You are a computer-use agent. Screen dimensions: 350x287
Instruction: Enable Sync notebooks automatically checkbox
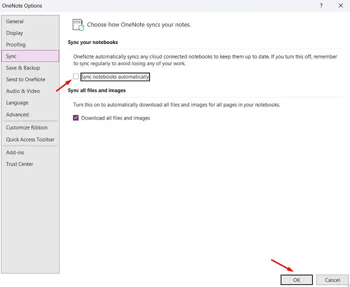click(x=75, y=76)
